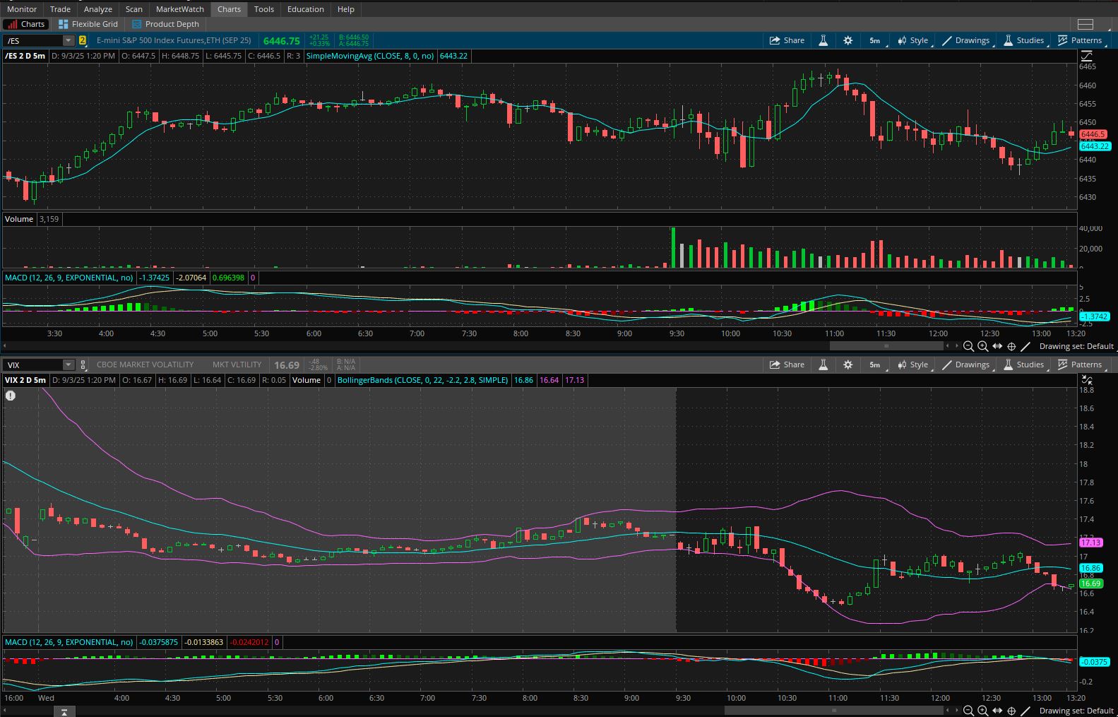Open the Style menu for VIX chart

[x=913, y=365]
